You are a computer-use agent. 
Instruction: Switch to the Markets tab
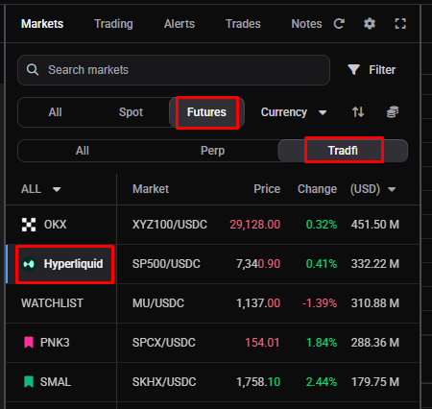[42, 24]
